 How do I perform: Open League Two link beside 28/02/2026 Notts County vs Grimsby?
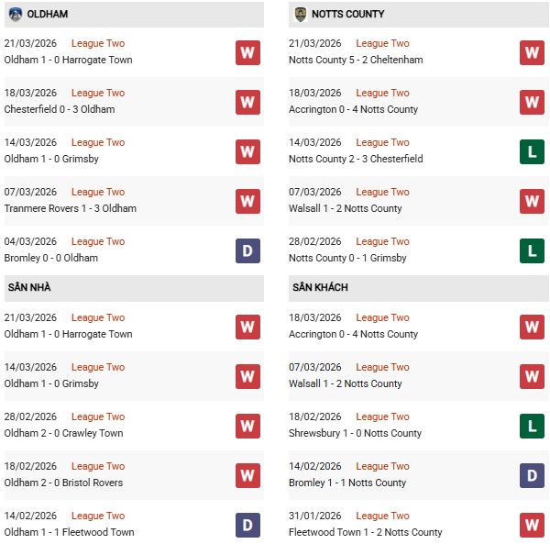382,241
